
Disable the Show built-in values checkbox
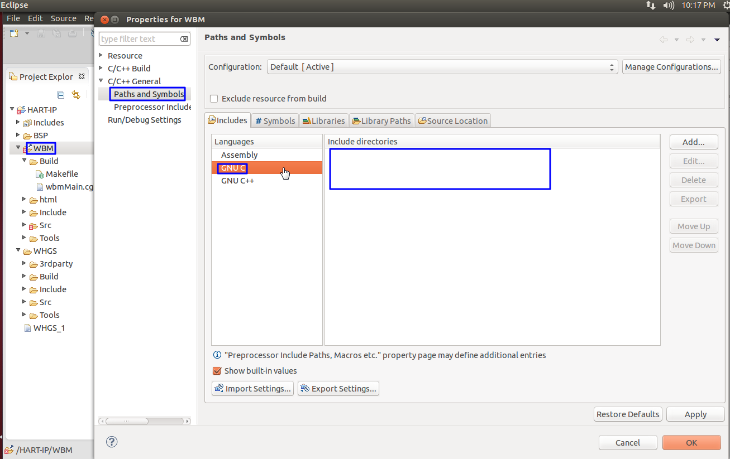pyautogui.click(x=217, y=370)
